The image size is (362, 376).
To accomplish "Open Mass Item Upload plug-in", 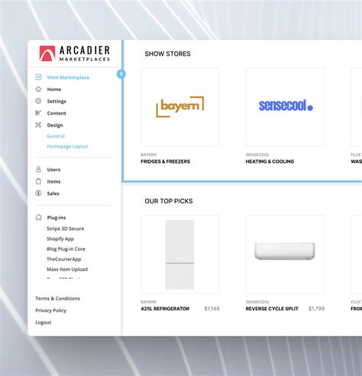I will [x=67, y=269].
